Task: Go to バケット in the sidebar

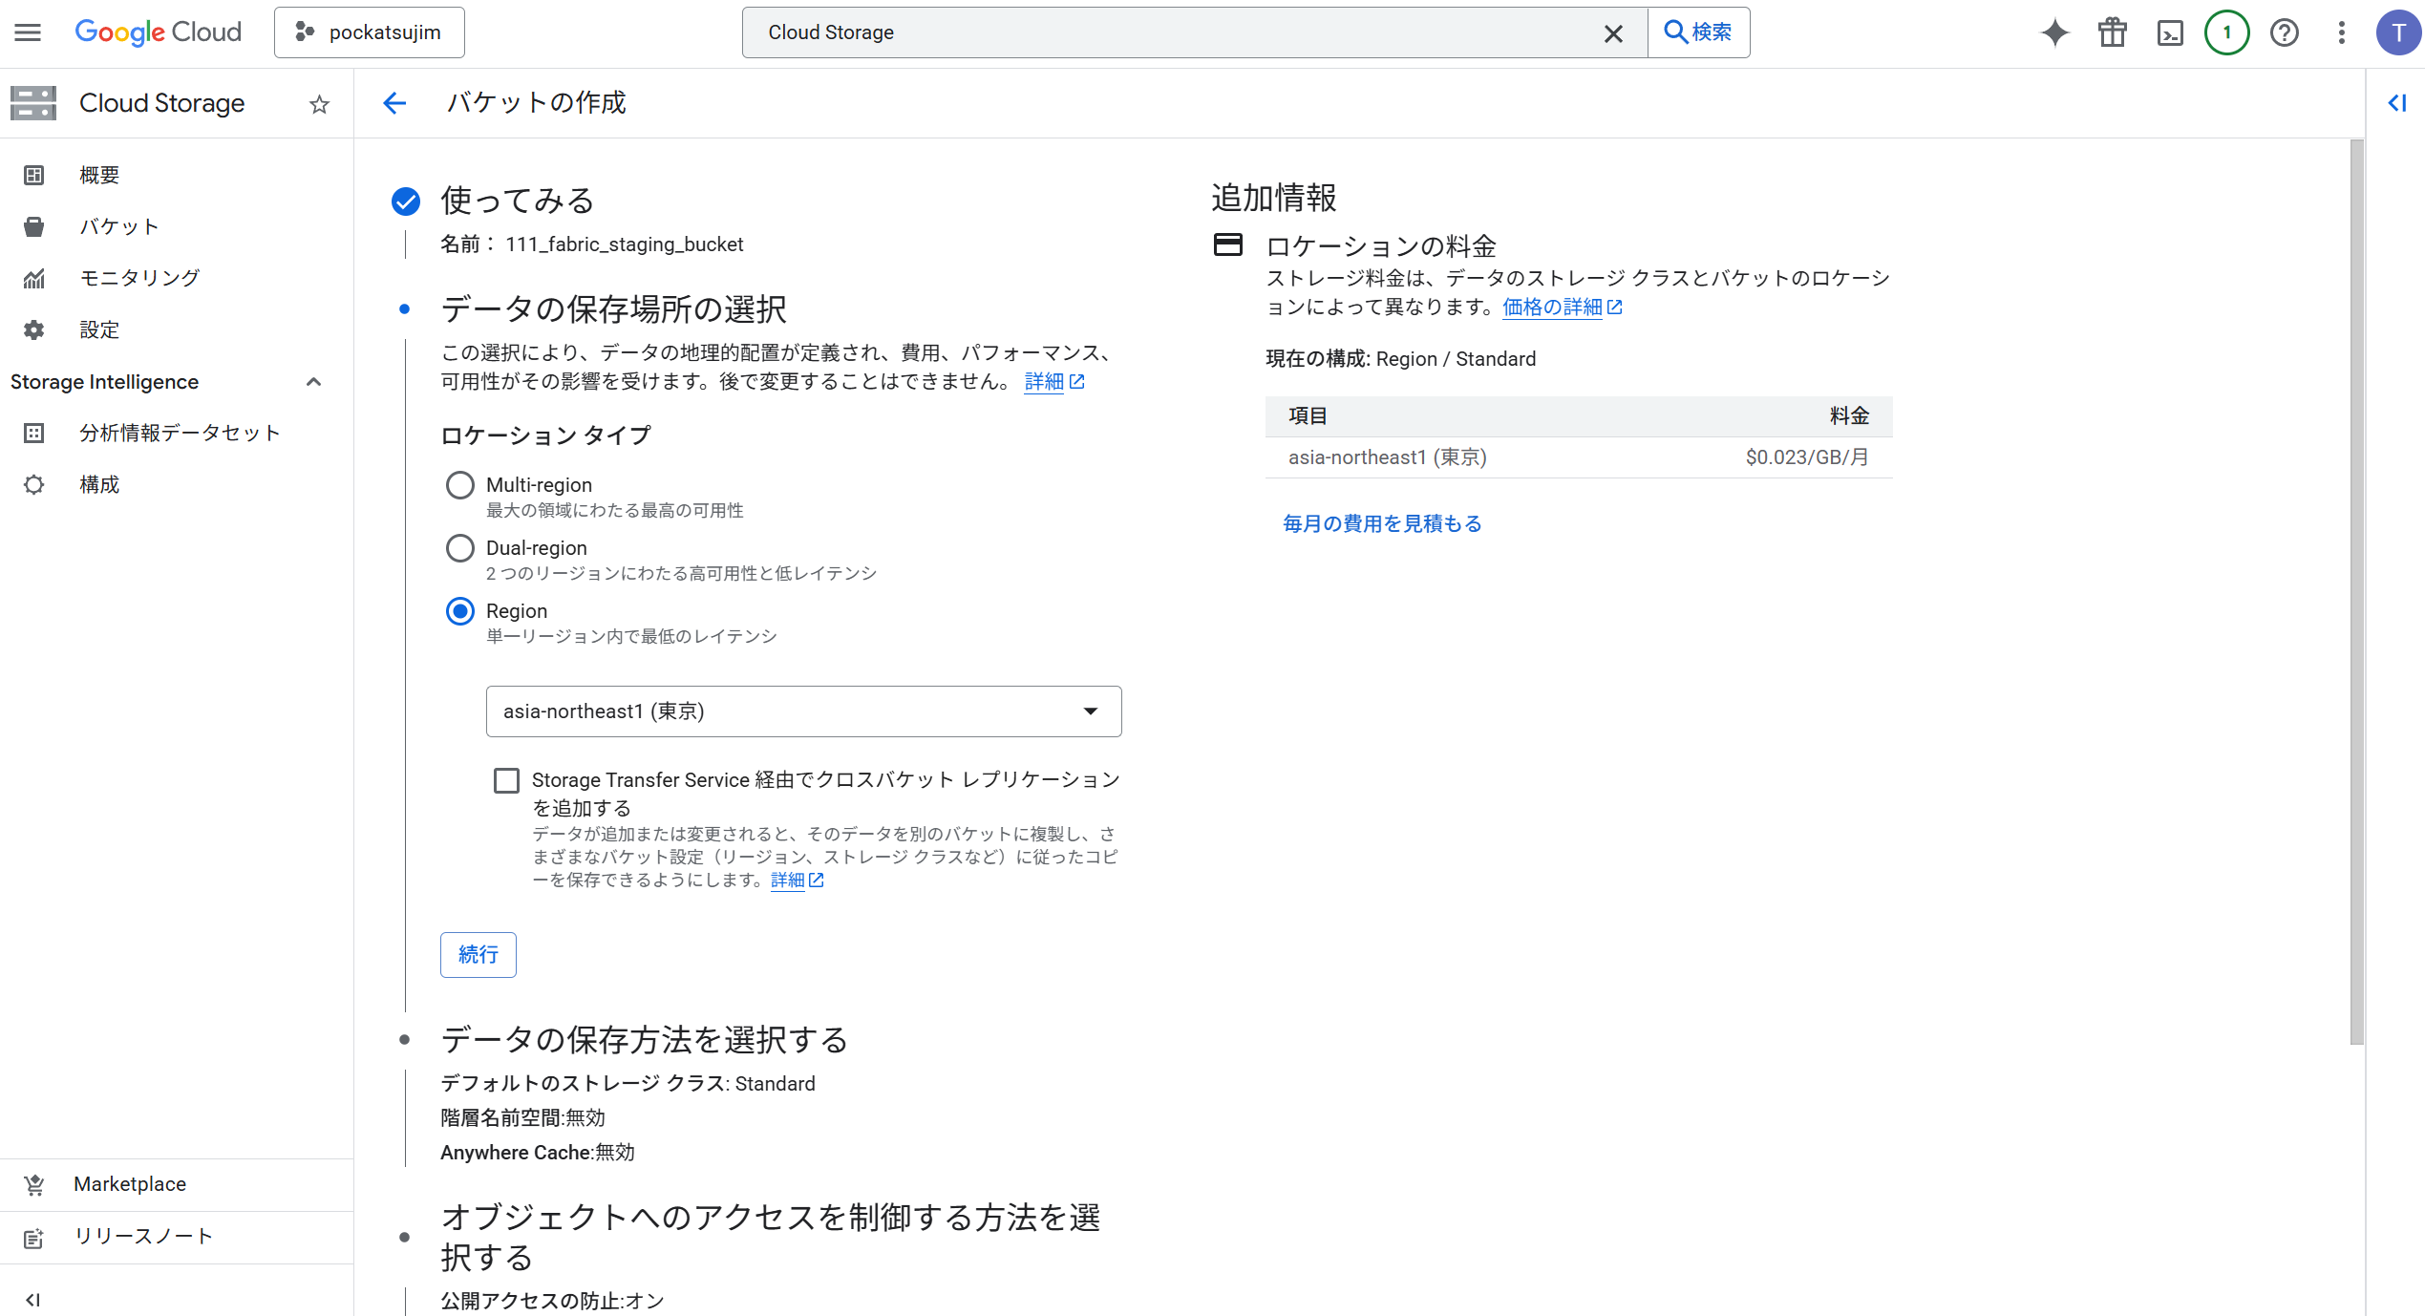Action: (x=118, y=226)
